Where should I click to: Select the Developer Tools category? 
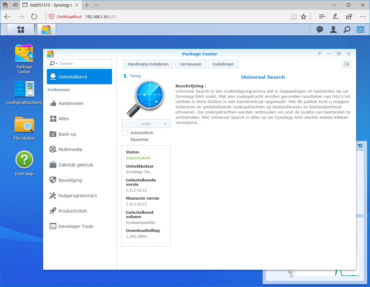pyautogui.click(x=79, y=226)
